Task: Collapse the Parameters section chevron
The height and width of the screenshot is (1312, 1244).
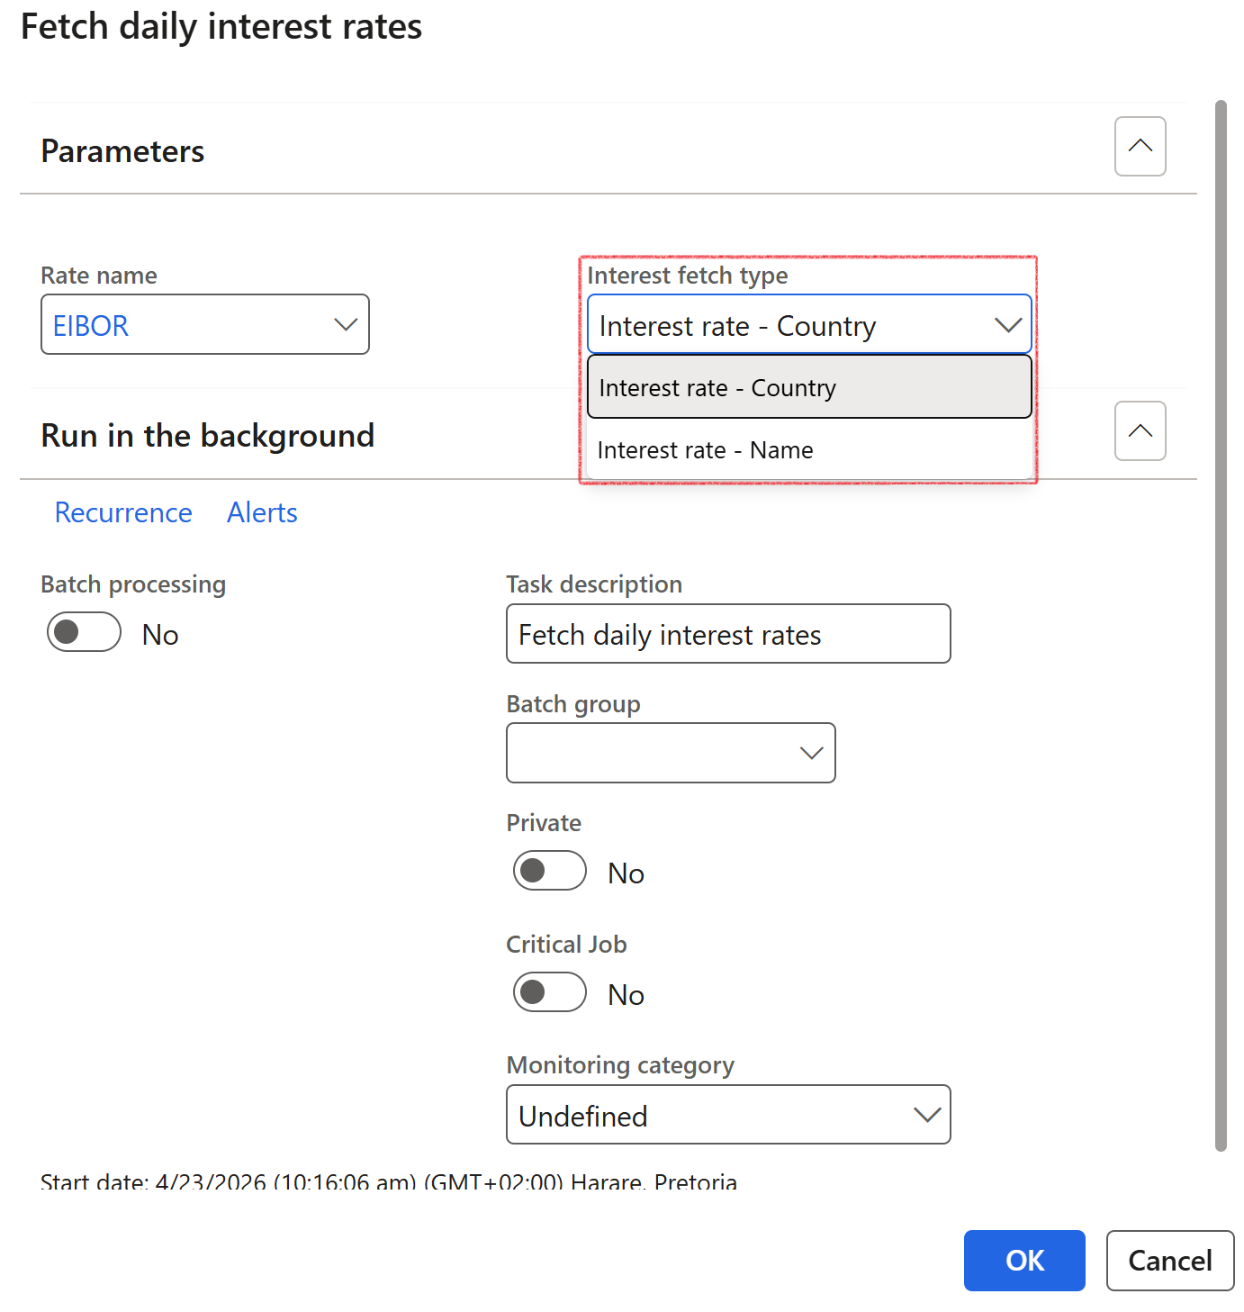Action: [x=1140, y=146]
